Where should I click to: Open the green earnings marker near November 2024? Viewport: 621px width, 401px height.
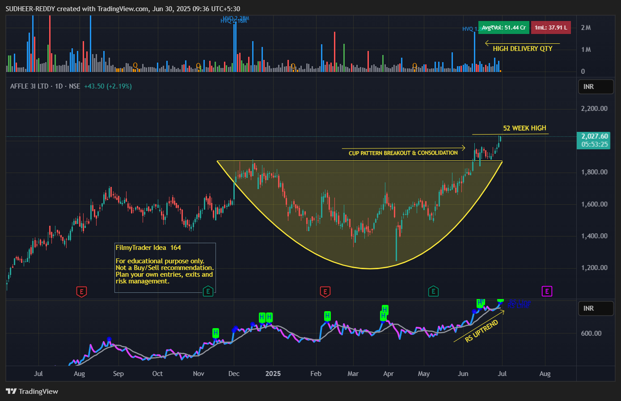tap(208, 291)
